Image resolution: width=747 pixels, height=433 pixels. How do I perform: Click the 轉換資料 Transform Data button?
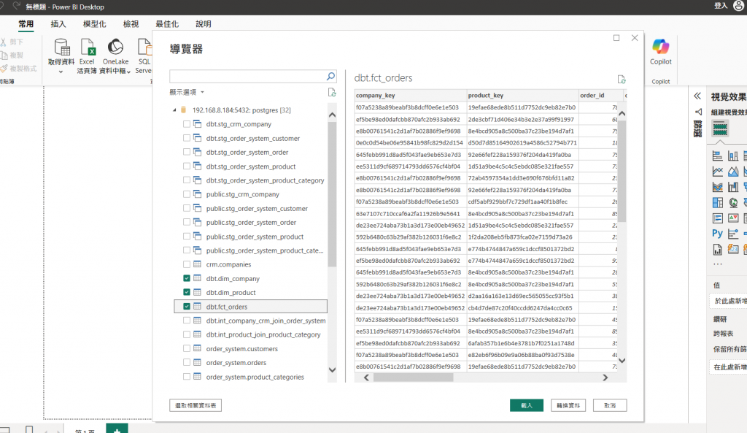pos(568,405)
